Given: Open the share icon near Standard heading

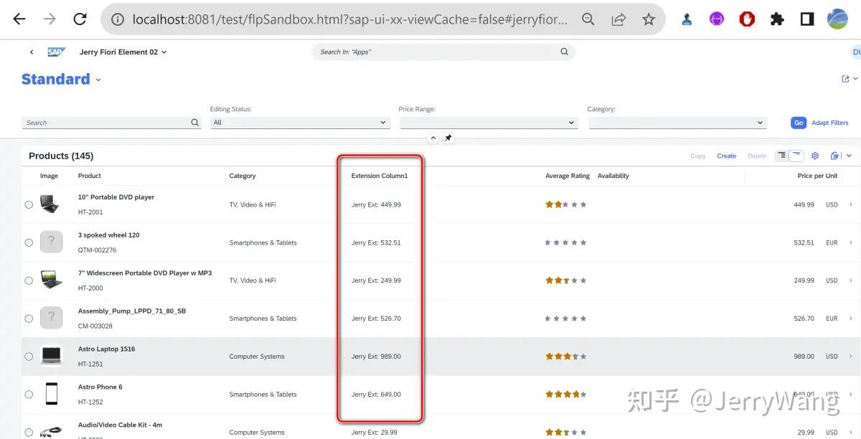Looking at the screenshot, I should 845,78.
